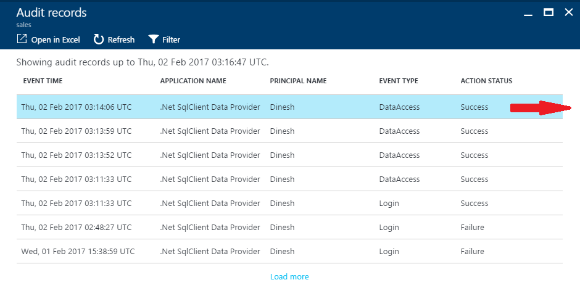580x293 pixels.
Task: Click the Load more link
Action: (289, 277)
